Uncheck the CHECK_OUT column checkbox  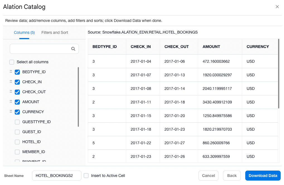tap(17, 92)
